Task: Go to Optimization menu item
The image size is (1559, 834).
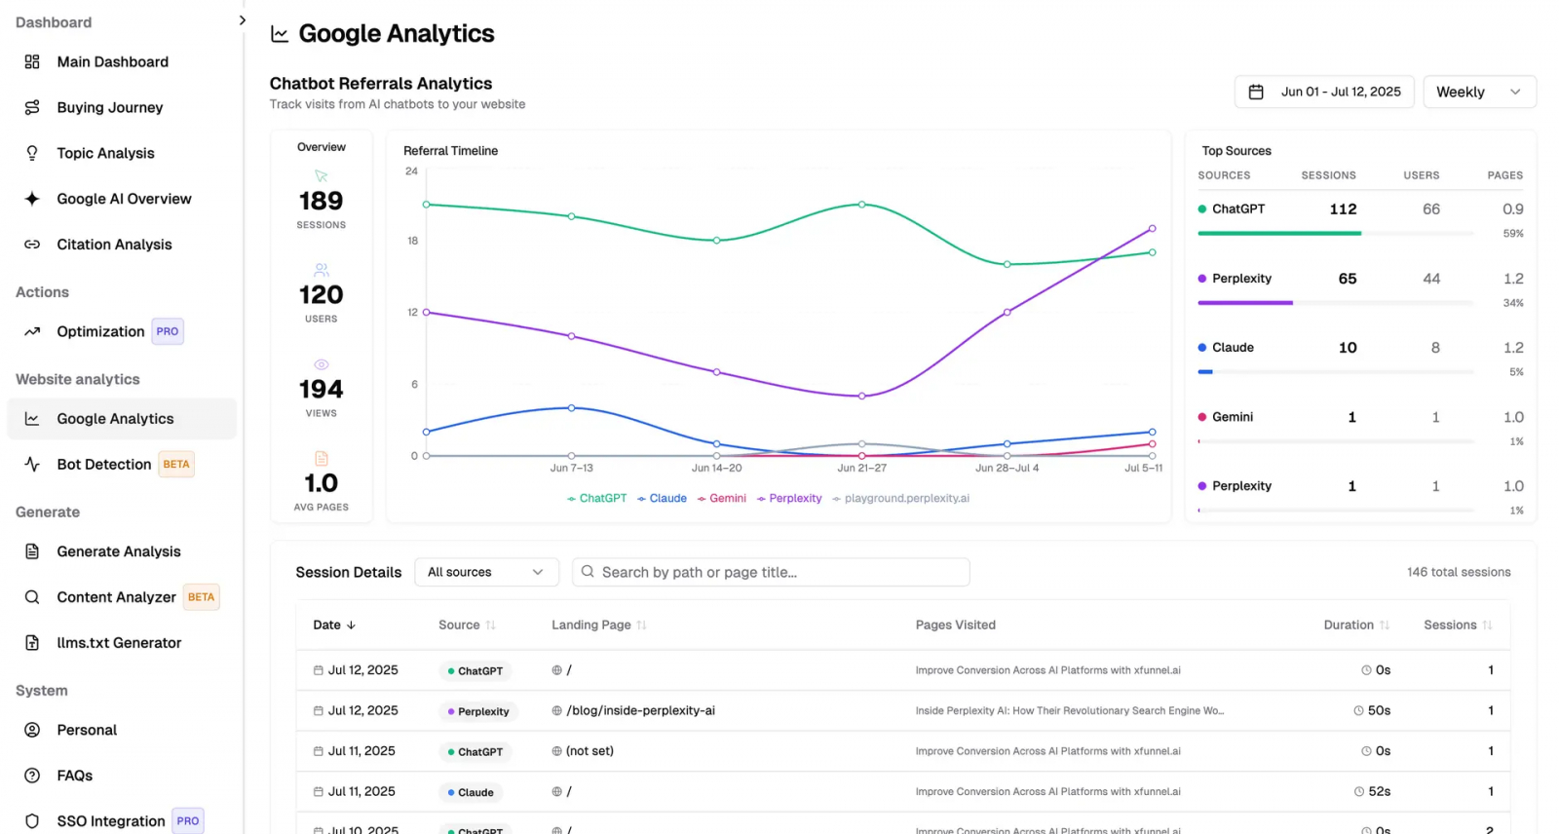Action: point(100,331)
